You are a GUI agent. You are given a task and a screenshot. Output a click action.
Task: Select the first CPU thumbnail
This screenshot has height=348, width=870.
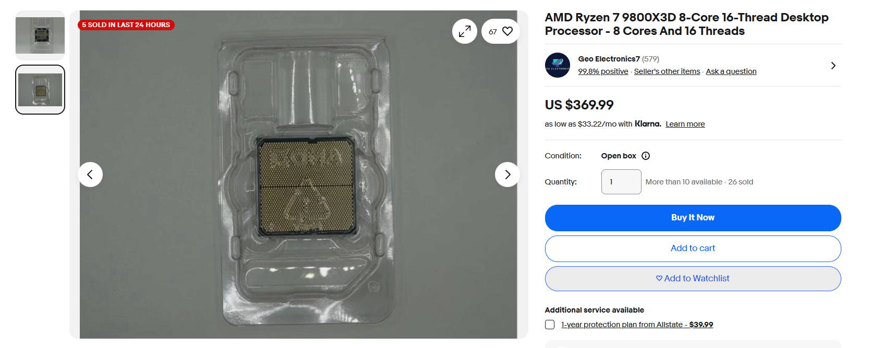click(x=40, y=35)
